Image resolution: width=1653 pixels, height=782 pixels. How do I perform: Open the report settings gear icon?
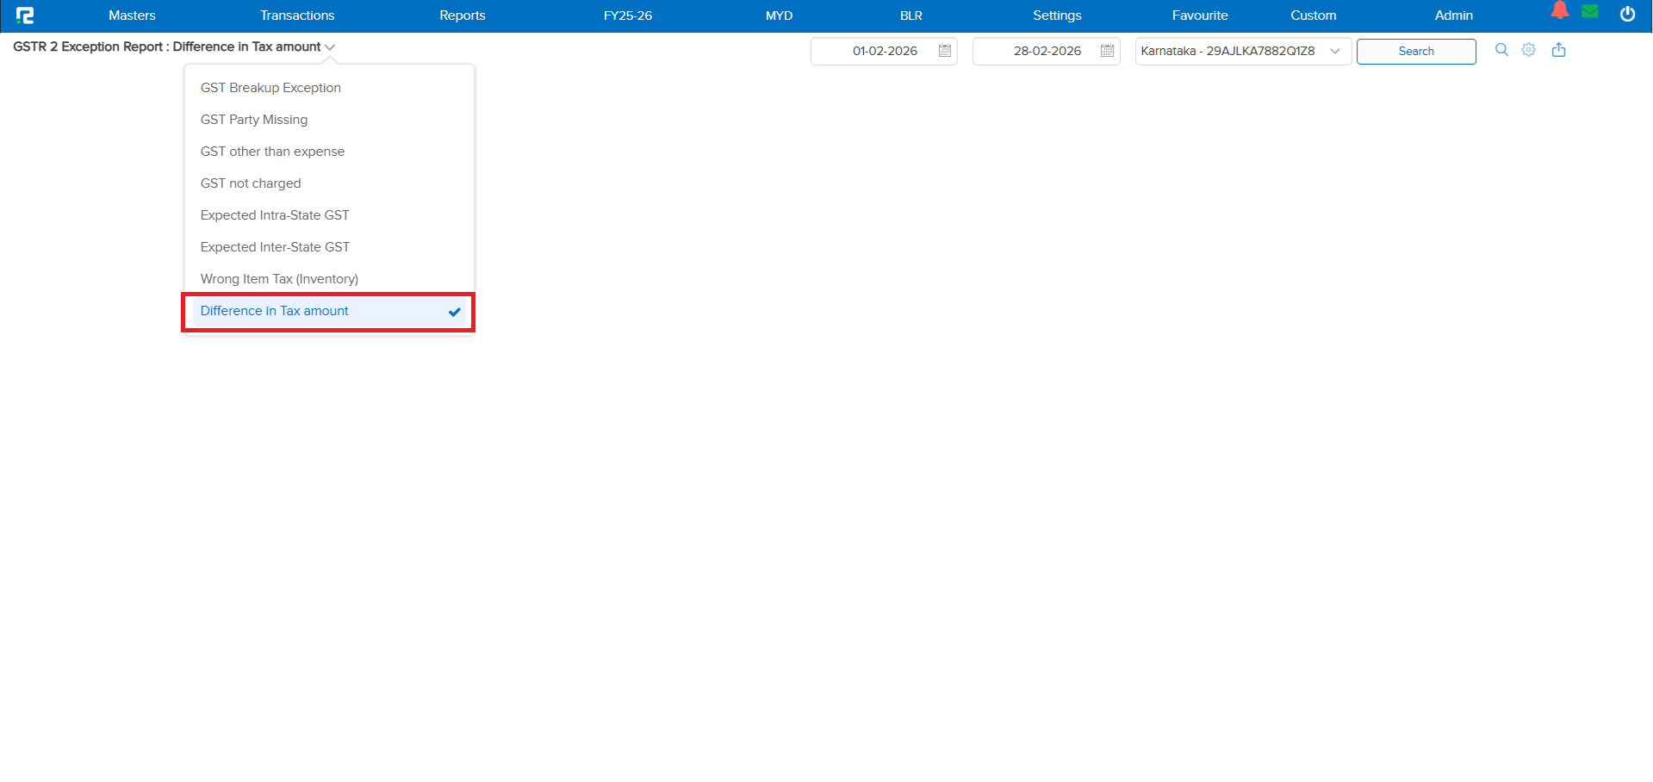1529,50
